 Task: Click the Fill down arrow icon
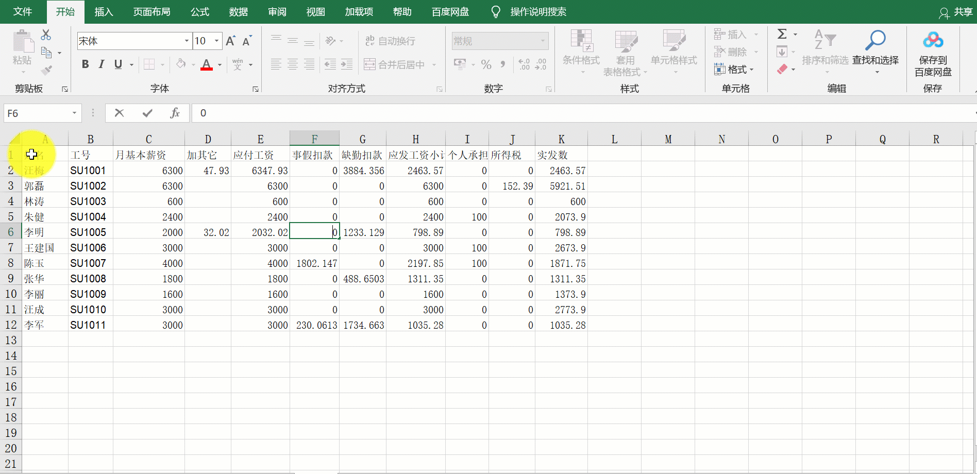(x=782, y=52)
